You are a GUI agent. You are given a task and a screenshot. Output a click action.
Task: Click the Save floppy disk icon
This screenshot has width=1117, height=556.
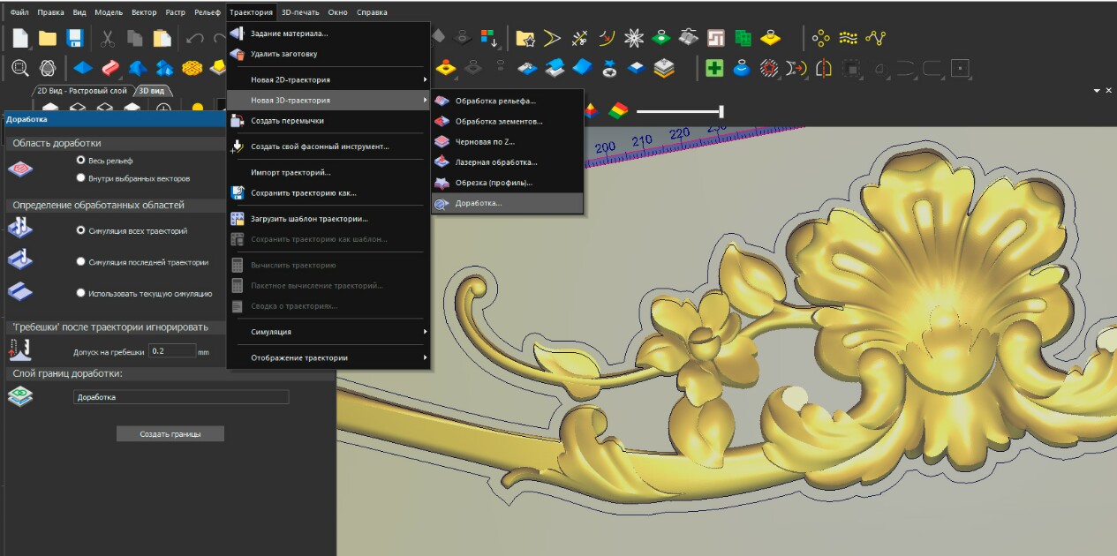coord(75,38)
